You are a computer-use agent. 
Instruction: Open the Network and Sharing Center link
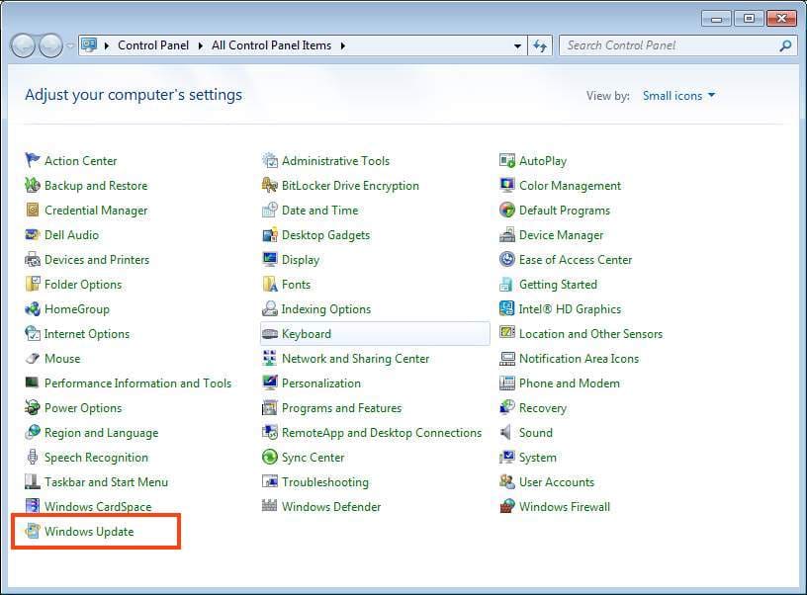[x=355, y=359]
